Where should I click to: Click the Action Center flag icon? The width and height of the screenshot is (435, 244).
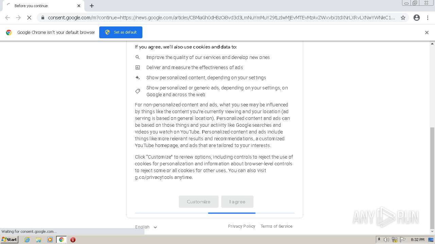pyautogui.click(x=402, y=240)
